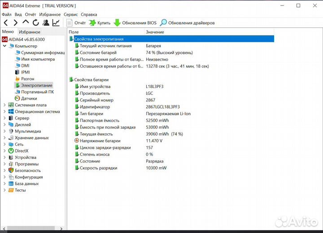Select Электропитание in the tree
The width and height of the screenshot is (323, 233).
[37, 85]
